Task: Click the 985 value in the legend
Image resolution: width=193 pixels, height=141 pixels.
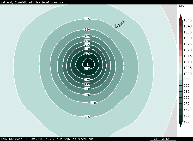Action: [186, 92]
